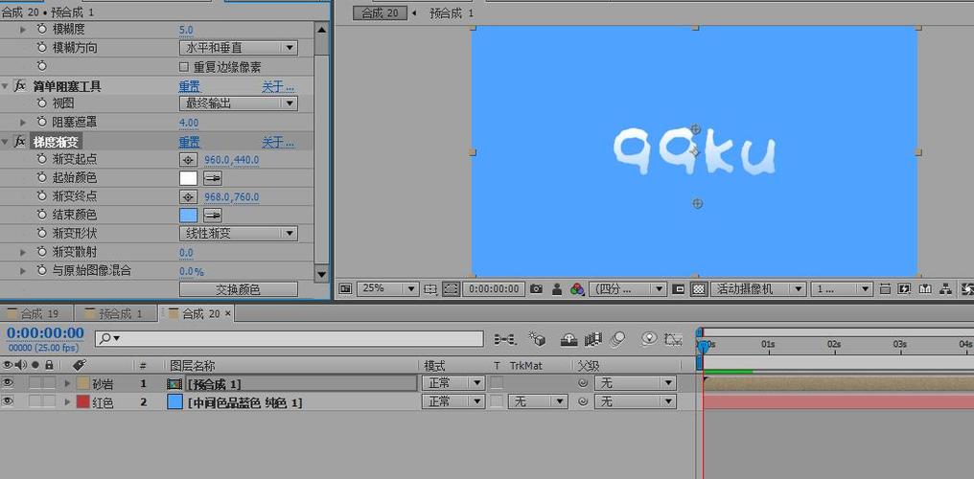This screenshot has width=974, height=479.
Task: Click the snapshot camera icon in viewer
Action: 536,288
